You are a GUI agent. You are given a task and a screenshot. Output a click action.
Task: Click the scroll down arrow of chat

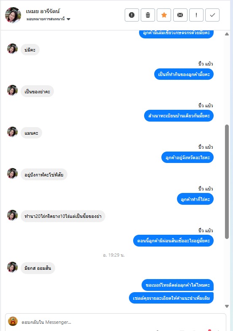click(x=227, y=306)
